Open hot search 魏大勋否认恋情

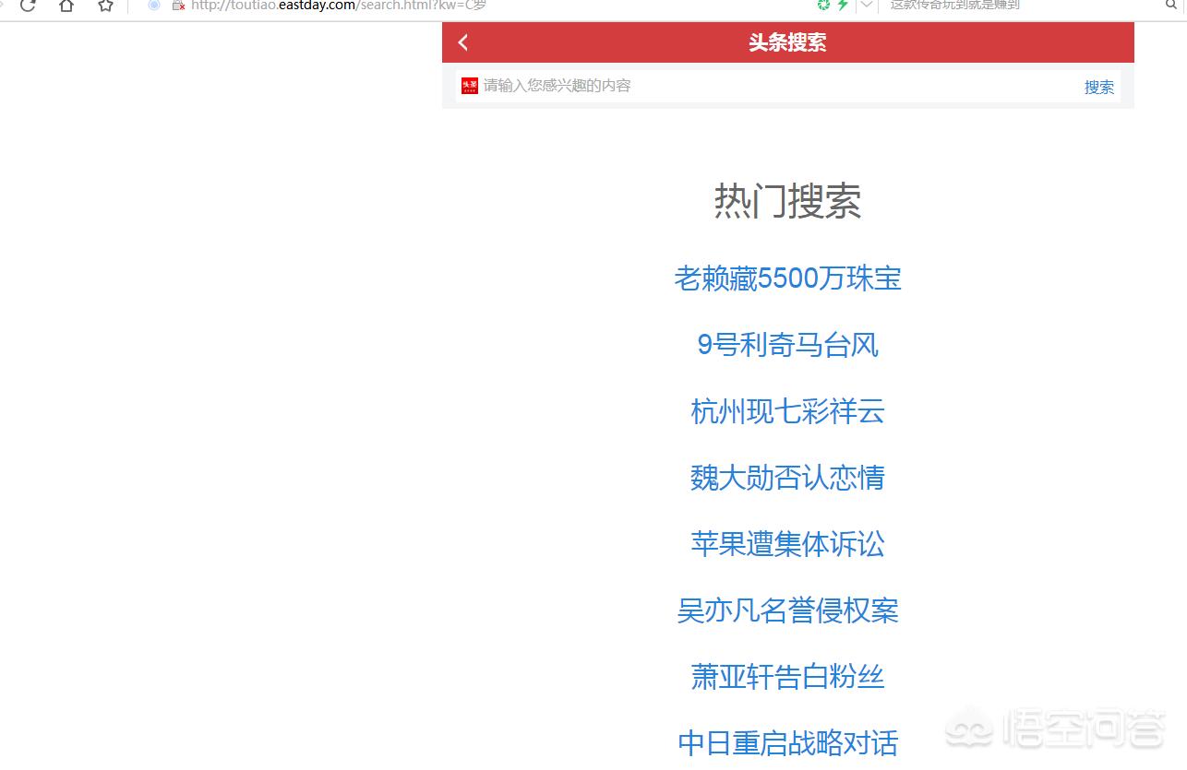tap(787, 478)
